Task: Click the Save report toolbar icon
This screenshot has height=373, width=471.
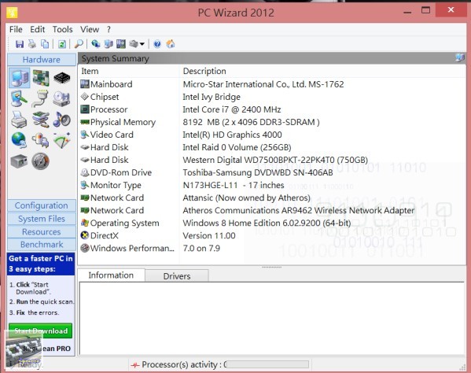Action: [20, 44]
